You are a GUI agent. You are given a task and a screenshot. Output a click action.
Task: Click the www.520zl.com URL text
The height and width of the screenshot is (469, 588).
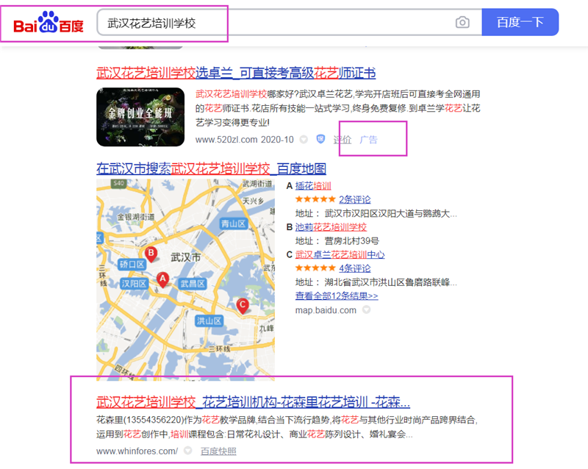pyautogui.click(x=226, y=140)
